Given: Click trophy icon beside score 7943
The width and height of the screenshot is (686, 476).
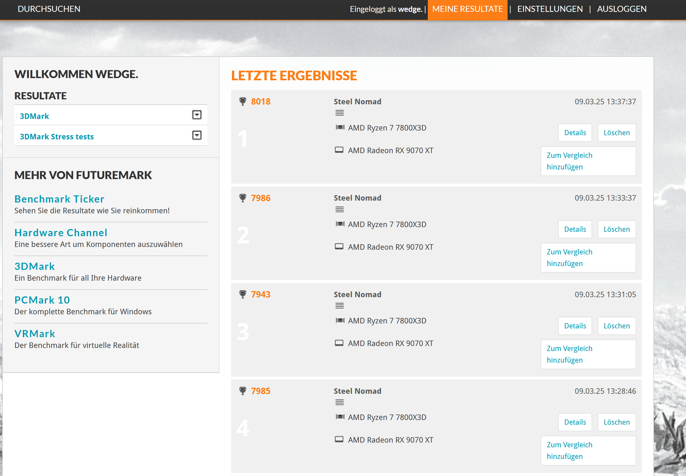Looking at the screenshot, I should [243, 294].
